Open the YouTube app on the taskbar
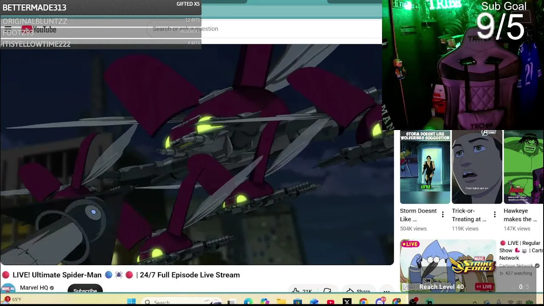 pyautogui.click(x=331, y=302)
